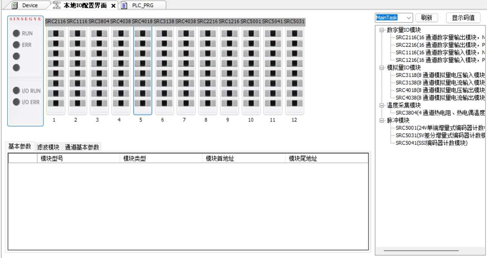Select SRC2216 in the module tree
This screenshot has height=258, width=487.
440,45
